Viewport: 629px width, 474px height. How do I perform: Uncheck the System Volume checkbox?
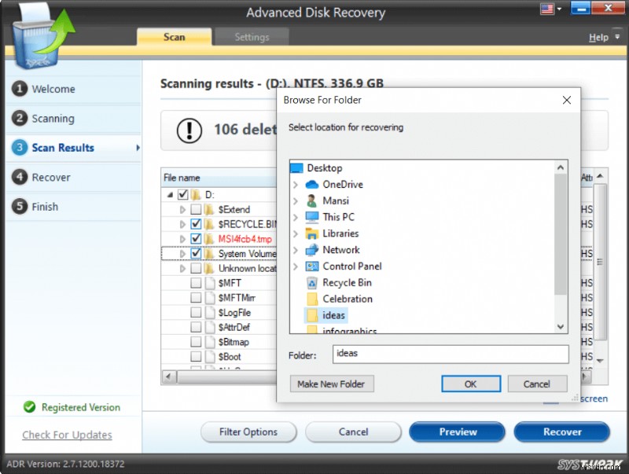pos(196,253)
